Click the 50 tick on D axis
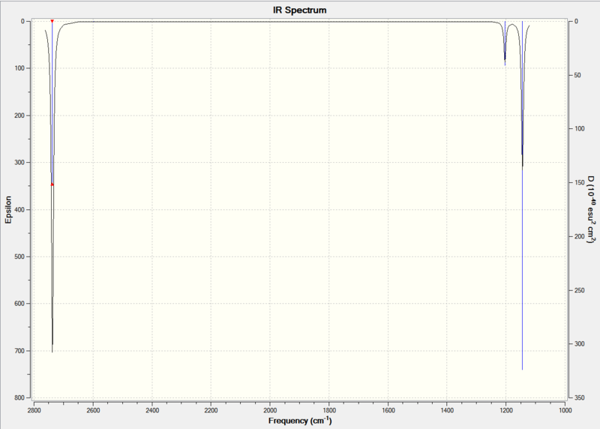The width and height of the screenshot is (600, 429). click(577, 75)
